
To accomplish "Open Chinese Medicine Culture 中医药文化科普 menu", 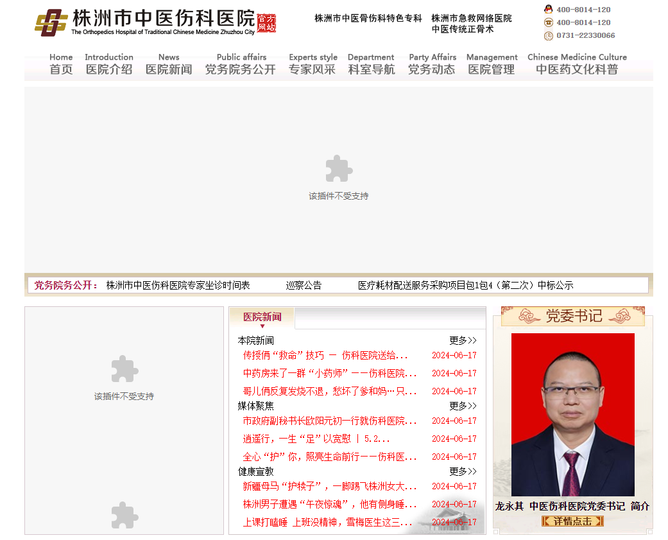I will [x=578, y=64].
